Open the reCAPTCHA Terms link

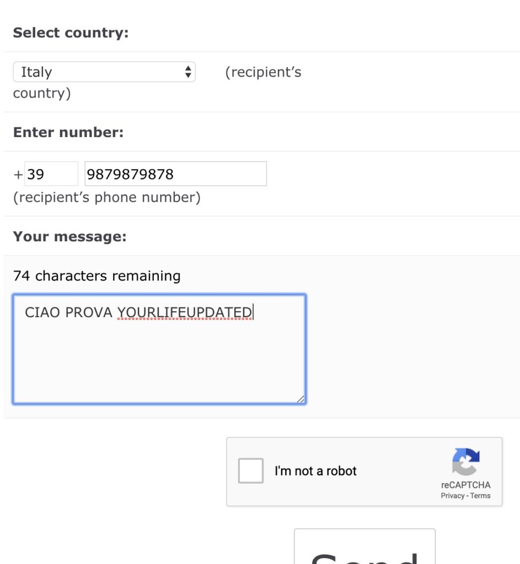click(480, 496)
